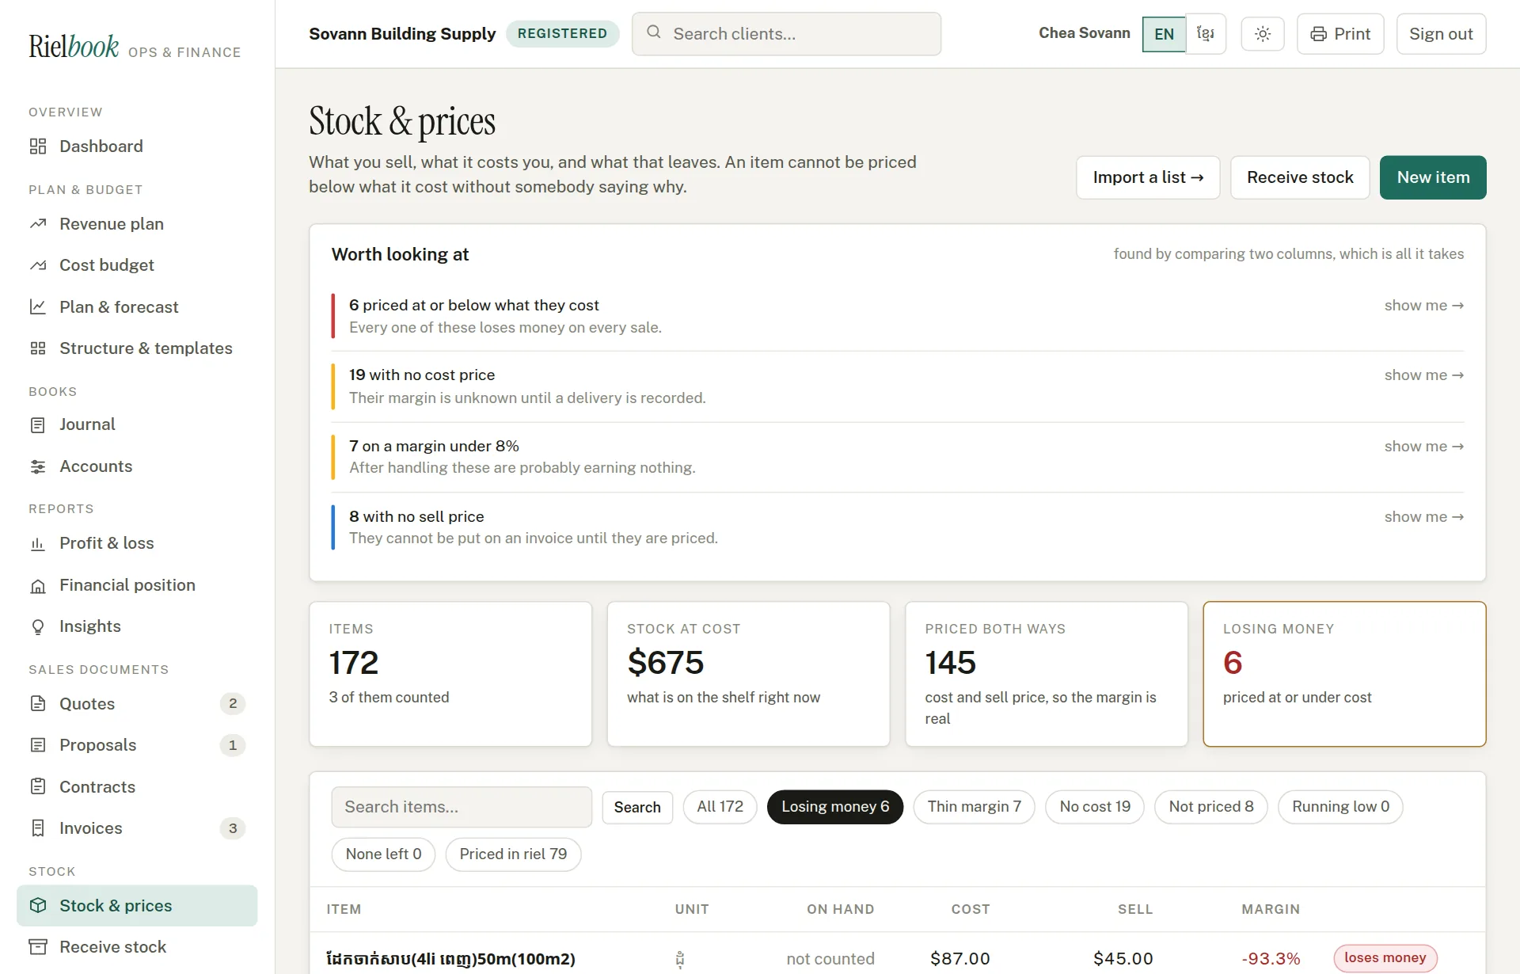Click the Sign out button
The height and width of the screenshot is (974, 1520).
click(1441, 34)
